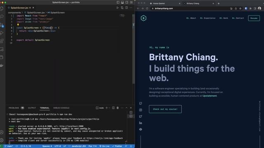Viewport: 264px width, 148px height.
Task: Change indentation via Spaces: 4
Action: point(47,146)
